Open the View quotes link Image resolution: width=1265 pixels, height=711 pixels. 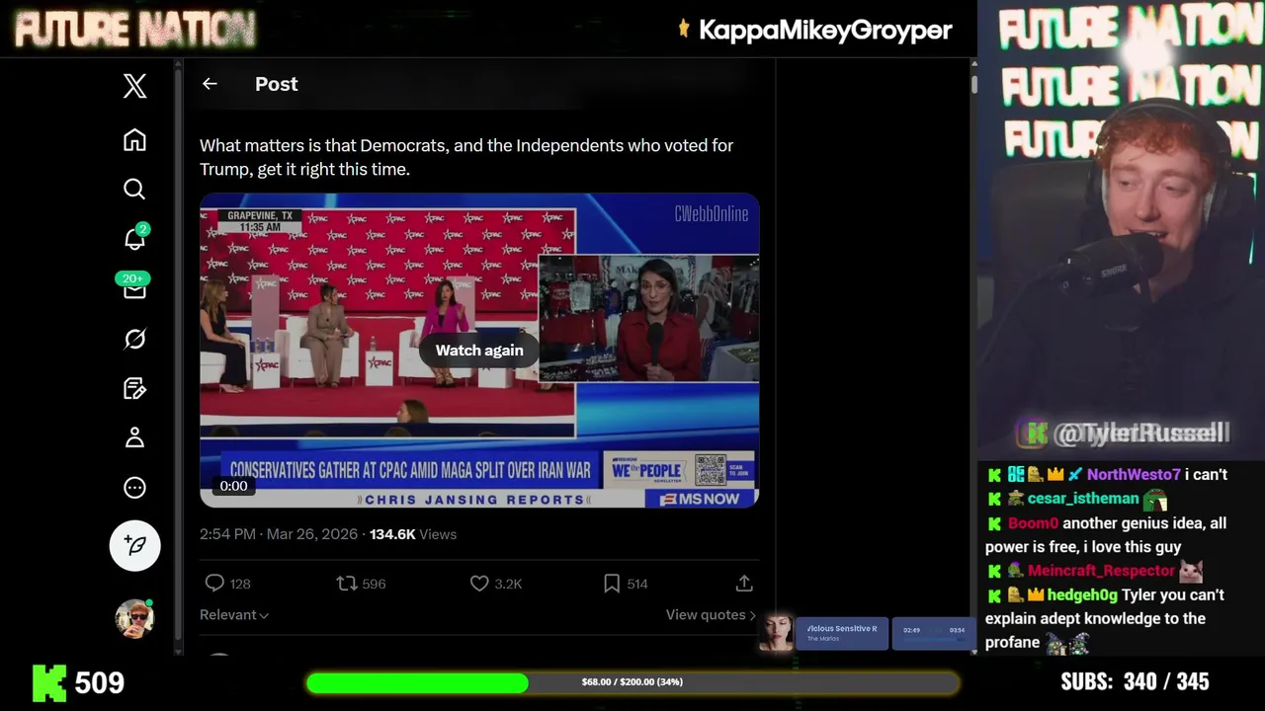click(x=711, y=614)
